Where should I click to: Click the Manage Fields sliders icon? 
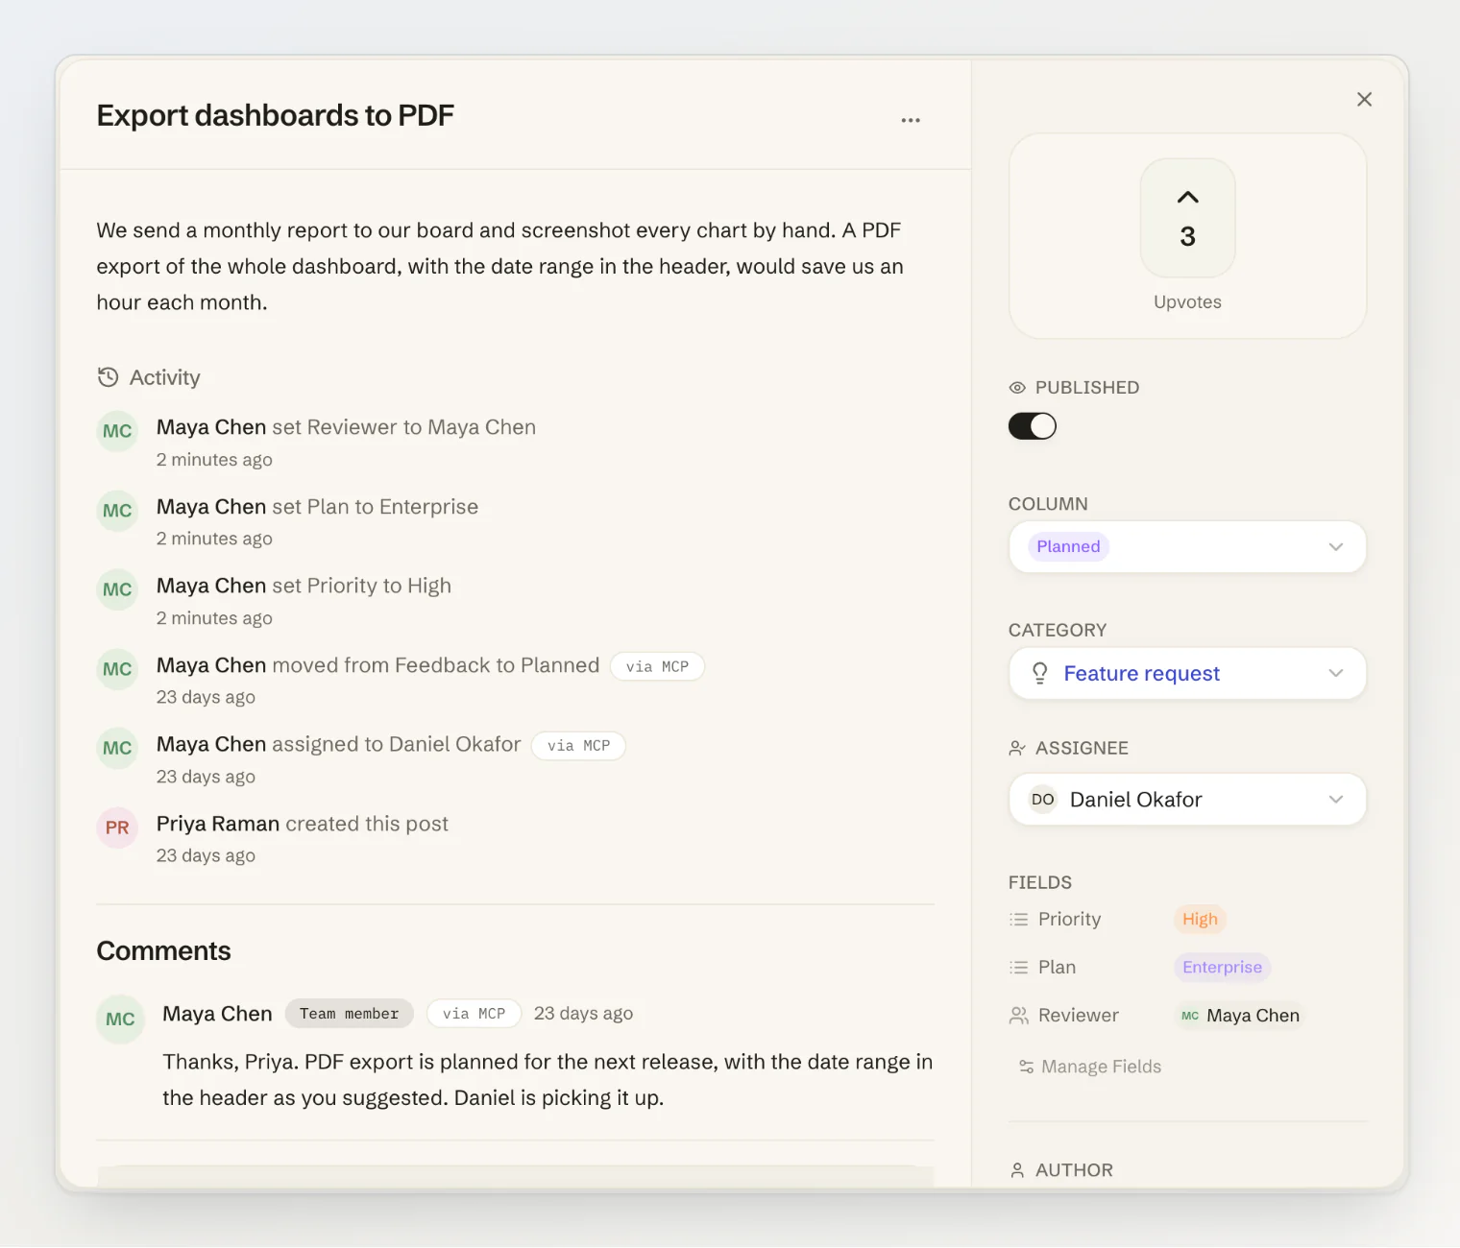(x=1026, y=1067)
